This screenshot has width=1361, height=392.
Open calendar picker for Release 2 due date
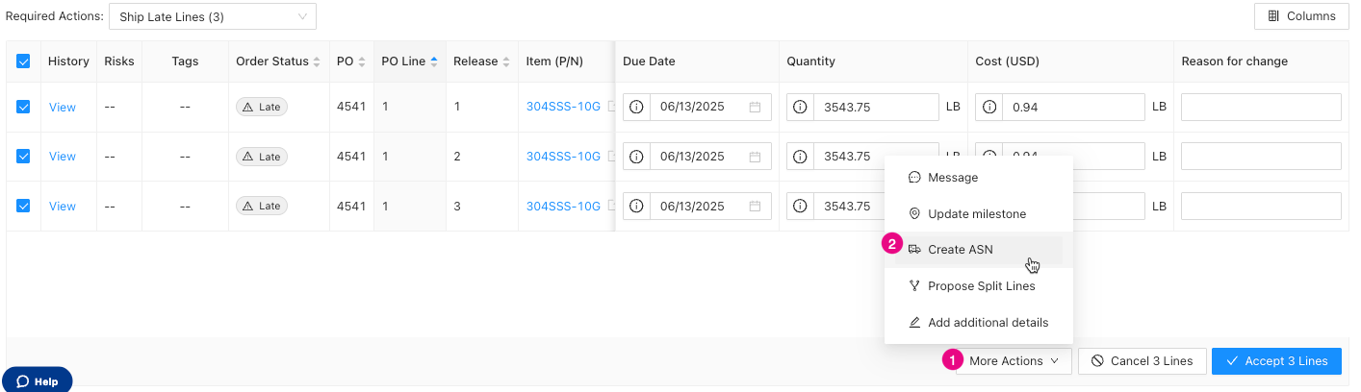pos(756,157)
